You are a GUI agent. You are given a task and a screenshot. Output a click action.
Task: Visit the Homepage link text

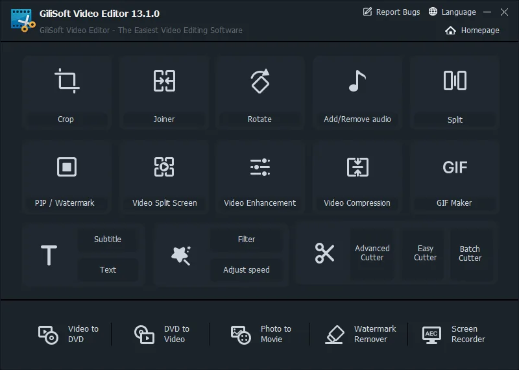[480, 31]
